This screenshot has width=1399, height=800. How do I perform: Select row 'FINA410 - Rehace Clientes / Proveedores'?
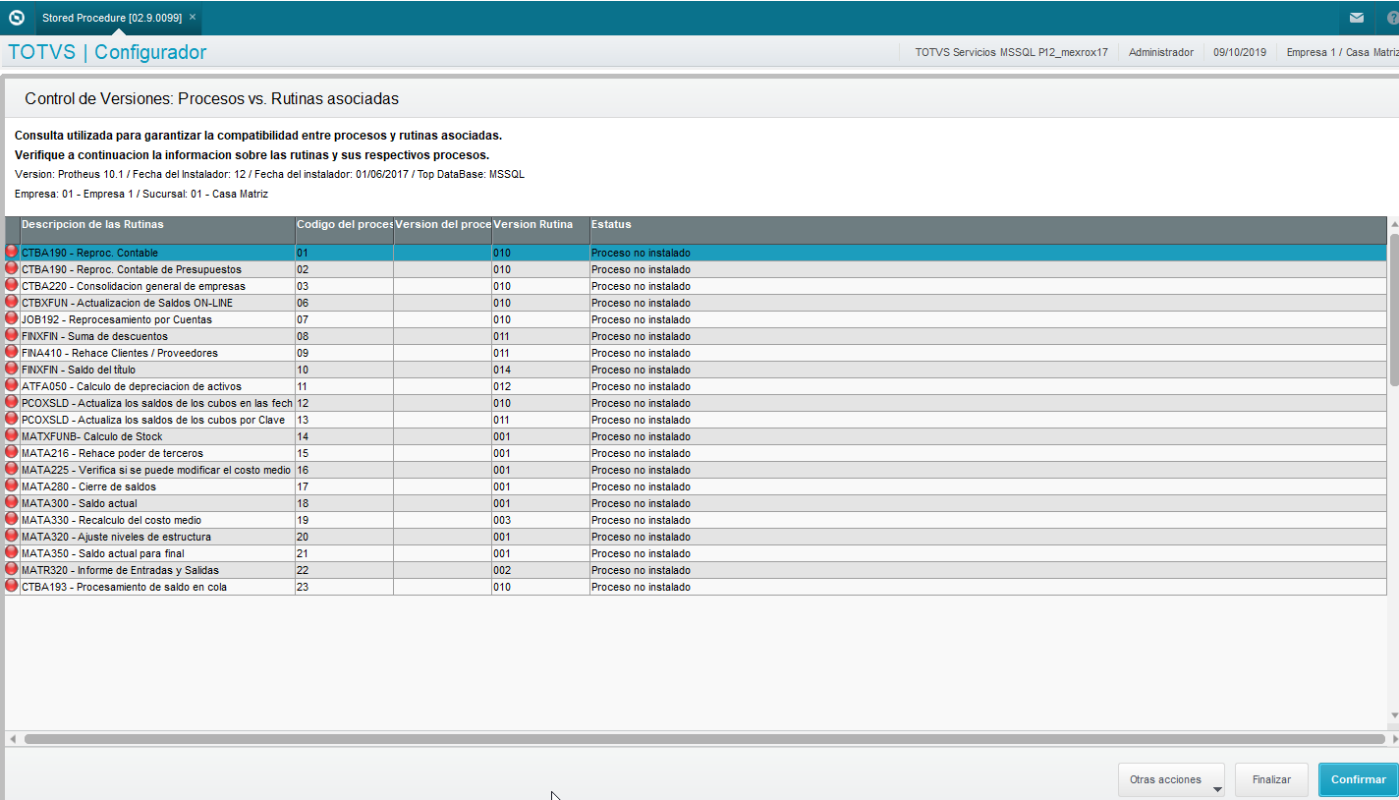pos(696,353)
